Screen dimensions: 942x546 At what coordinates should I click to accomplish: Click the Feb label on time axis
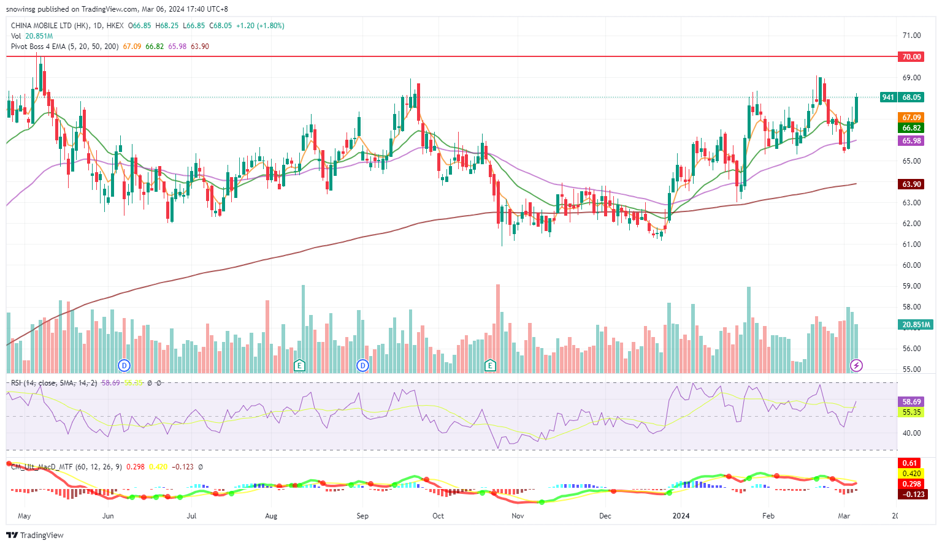pos(768,516)
